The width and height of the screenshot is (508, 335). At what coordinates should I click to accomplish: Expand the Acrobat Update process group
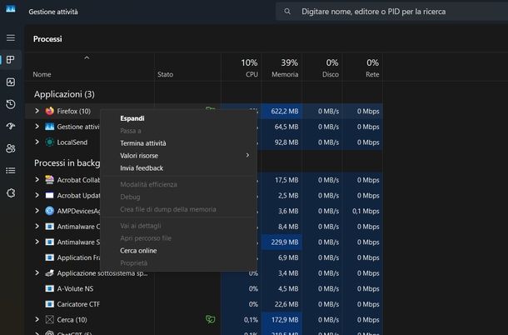point(37,195)
